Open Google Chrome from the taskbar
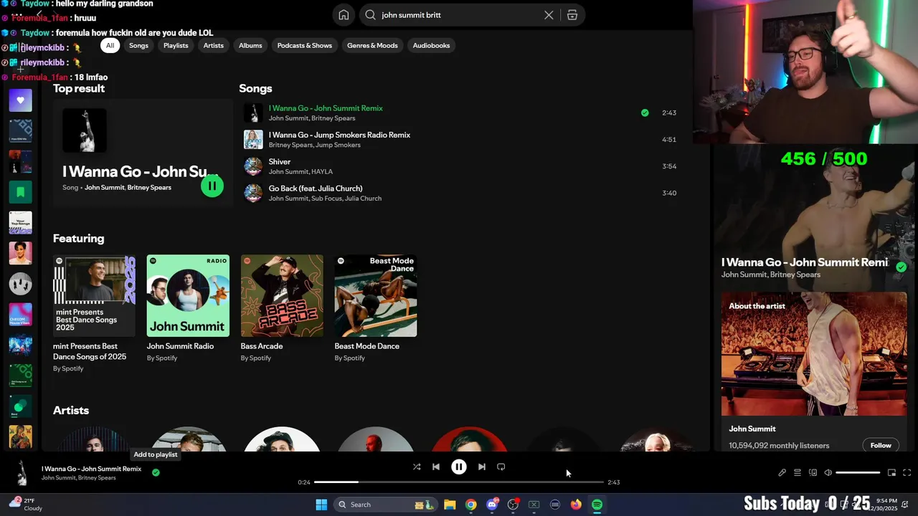Viewport: 918px width, 516px height. coord(470,505)
